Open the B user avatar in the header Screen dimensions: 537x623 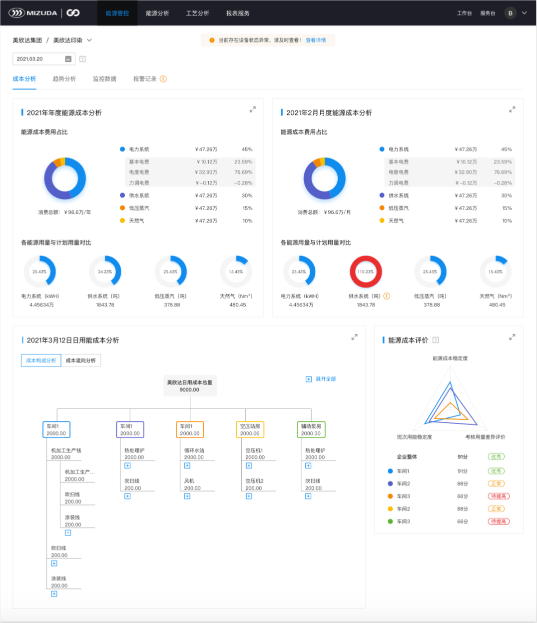click(x=510, y=13)
